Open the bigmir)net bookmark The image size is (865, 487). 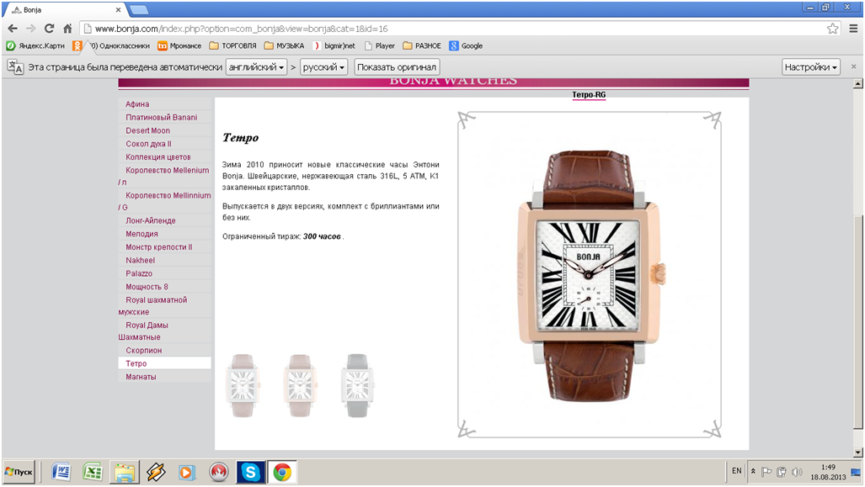tap(334, 45)
